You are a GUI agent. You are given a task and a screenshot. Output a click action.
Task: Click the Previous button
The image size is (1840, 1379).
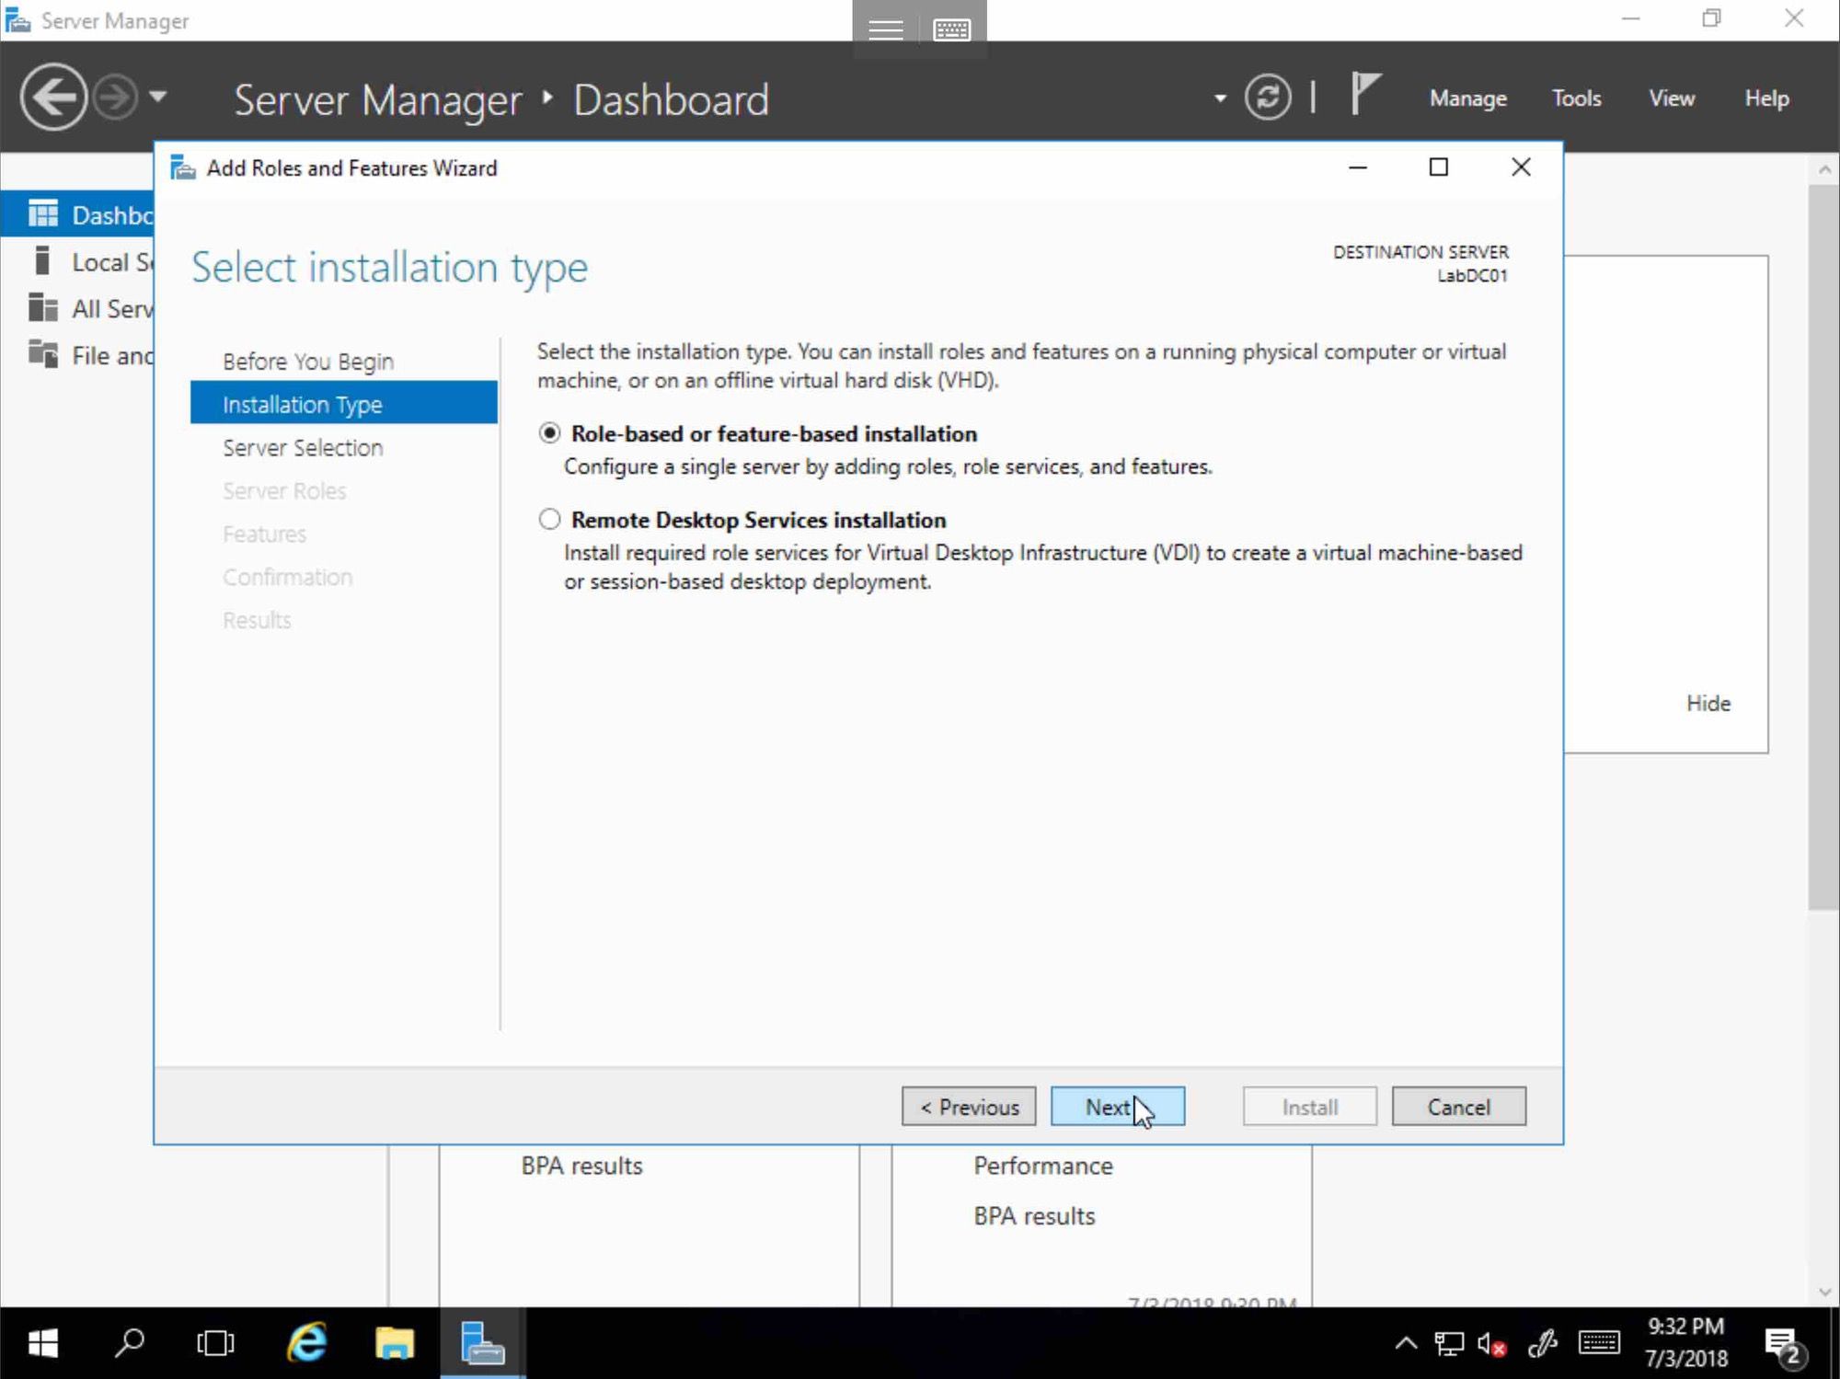[x=969, y=1107]
